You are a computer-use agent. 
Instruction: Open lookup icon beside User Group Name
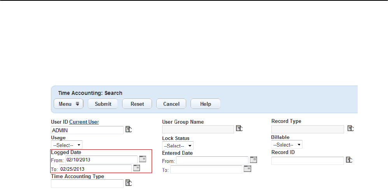click(239, 129)
